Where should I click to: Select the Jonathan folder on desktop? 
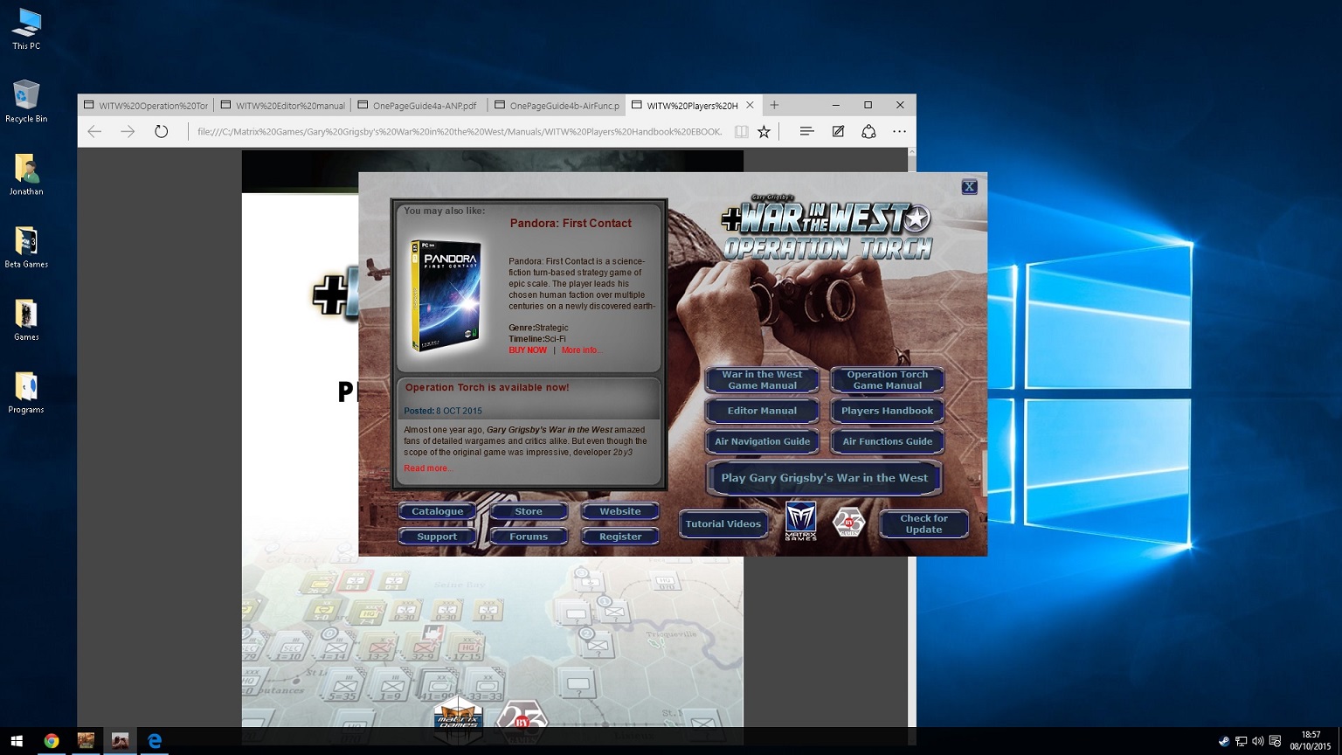coord(26,174)
